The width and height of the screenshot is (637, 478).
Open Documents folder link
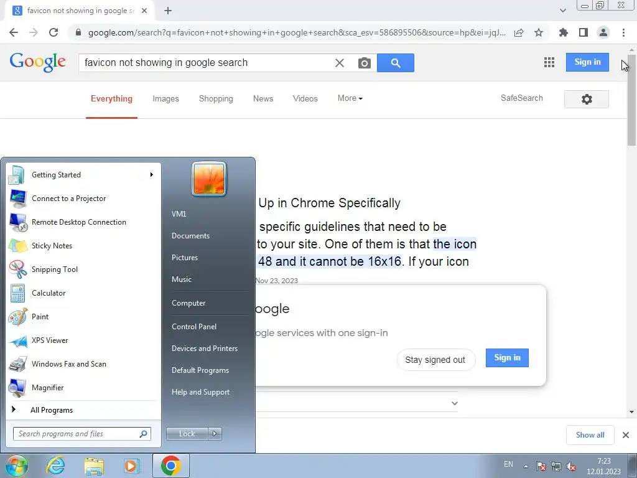pyautogui.click(x=190, y=236)
